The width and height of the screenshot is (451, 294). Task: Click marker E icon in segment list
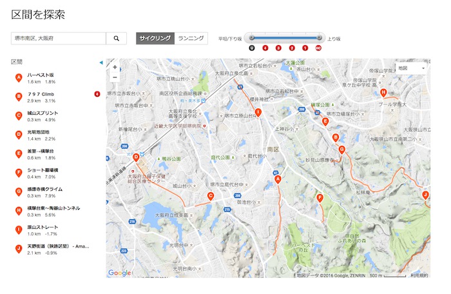point(19,153)
